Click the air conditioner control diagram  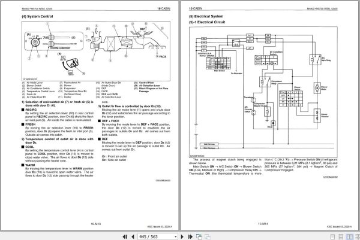96,51
